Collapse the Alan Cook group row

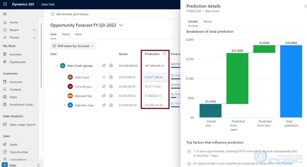coord(56,66)
